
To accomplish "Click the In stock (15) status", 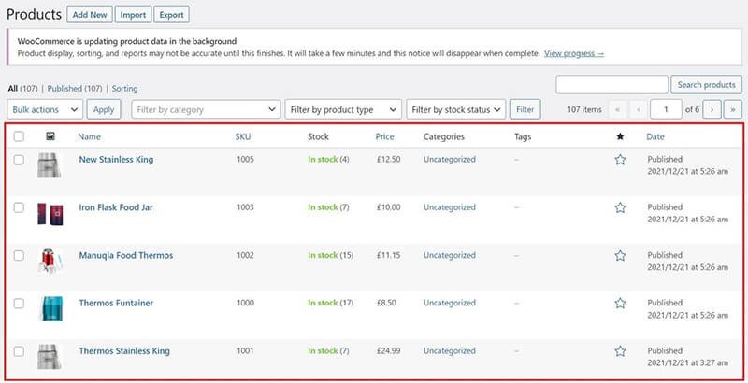I will (x=331, y=256).
